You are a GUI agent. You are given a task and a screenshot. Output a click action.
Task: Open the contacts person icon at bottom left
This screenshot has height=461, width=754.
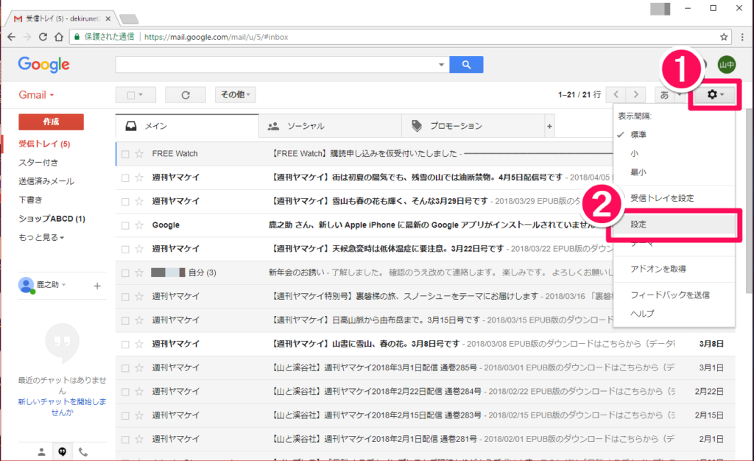point(41,452)
